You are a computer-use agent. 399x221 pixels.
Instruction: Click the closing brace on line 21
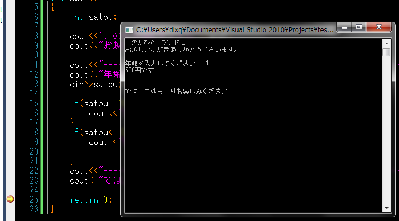pyautogui.click(x=72, y=161)
